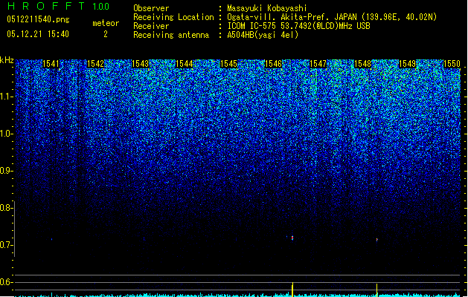Click the 'meteor' count label
The height and width of the screenshot is (297, 468).
pos(106,23)
